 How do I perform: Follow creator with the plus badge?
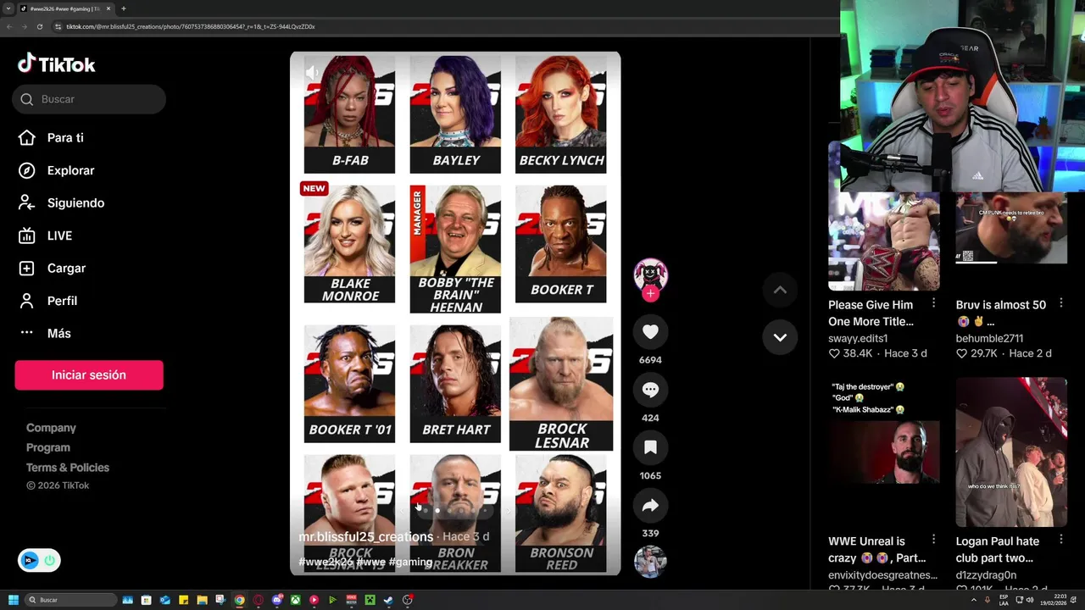pyautogui.click(x=650, y=294)
